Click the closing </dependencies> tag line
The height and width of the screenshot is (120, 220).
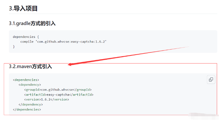click(x=27, y=110)
